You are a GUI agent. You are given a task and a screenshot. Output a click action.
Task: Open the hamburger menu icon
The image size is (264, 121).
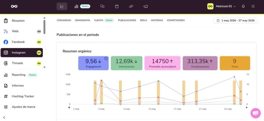coord(253,6)
